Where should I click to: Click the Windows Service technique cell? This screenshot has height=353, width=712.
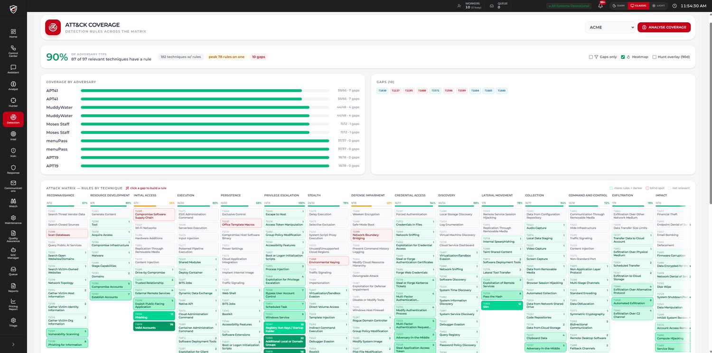(x=284, y=316)
